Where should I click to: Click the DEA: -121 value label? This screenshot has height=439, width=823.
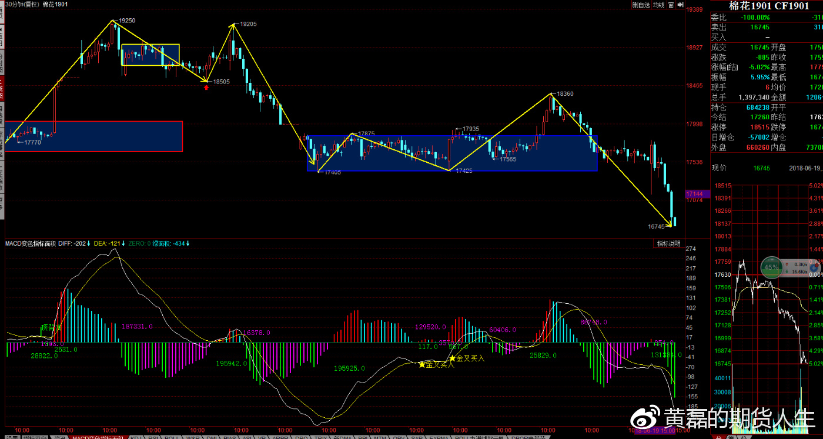pyautogui.click(x=108, y=243)
